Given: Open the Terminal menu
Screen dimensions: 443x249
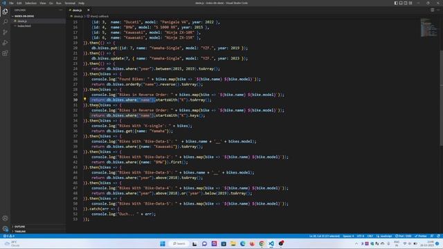Looking at the screenshot, I should [70, 3].
